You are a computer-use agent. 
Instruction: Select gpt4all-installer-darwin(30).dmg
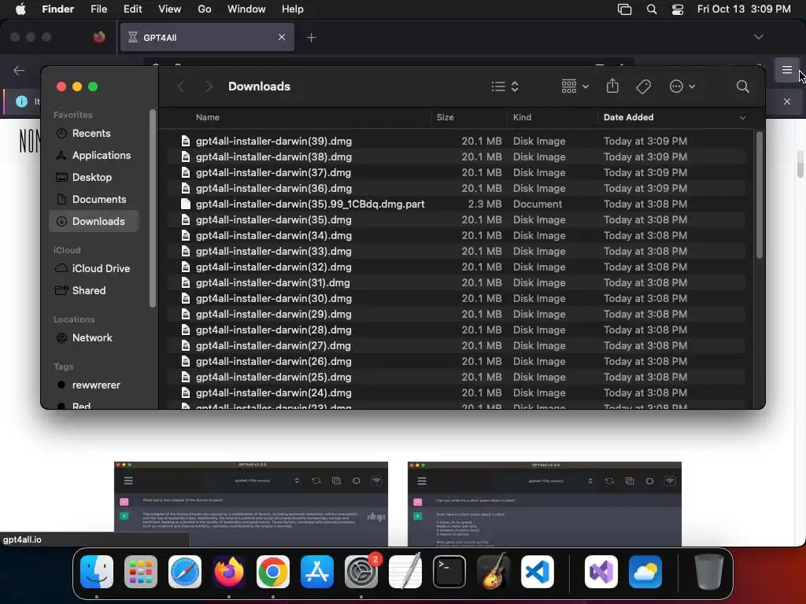click(x=457, y=299)
